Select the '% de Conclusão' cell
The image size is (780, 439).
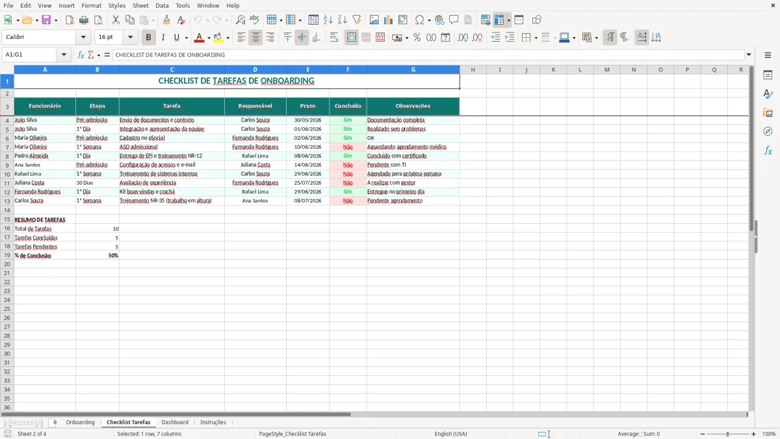click(45, 256)
